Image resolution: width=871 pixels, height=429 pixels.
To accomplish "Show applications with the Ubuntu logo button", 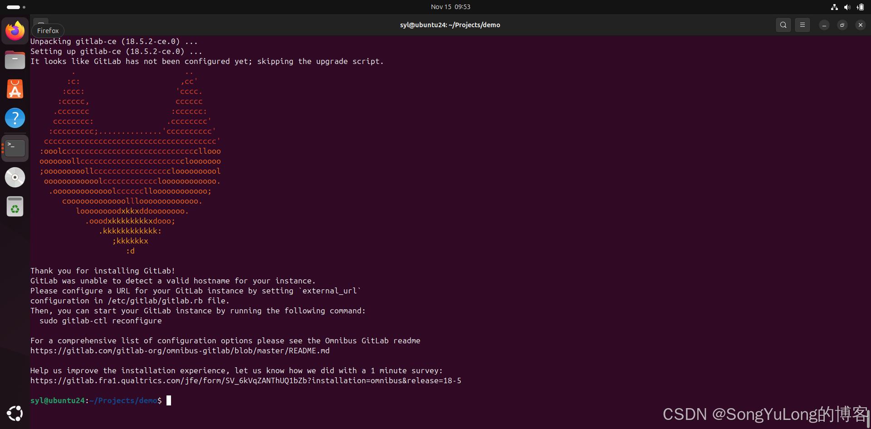I will click(x=15, y=413).
